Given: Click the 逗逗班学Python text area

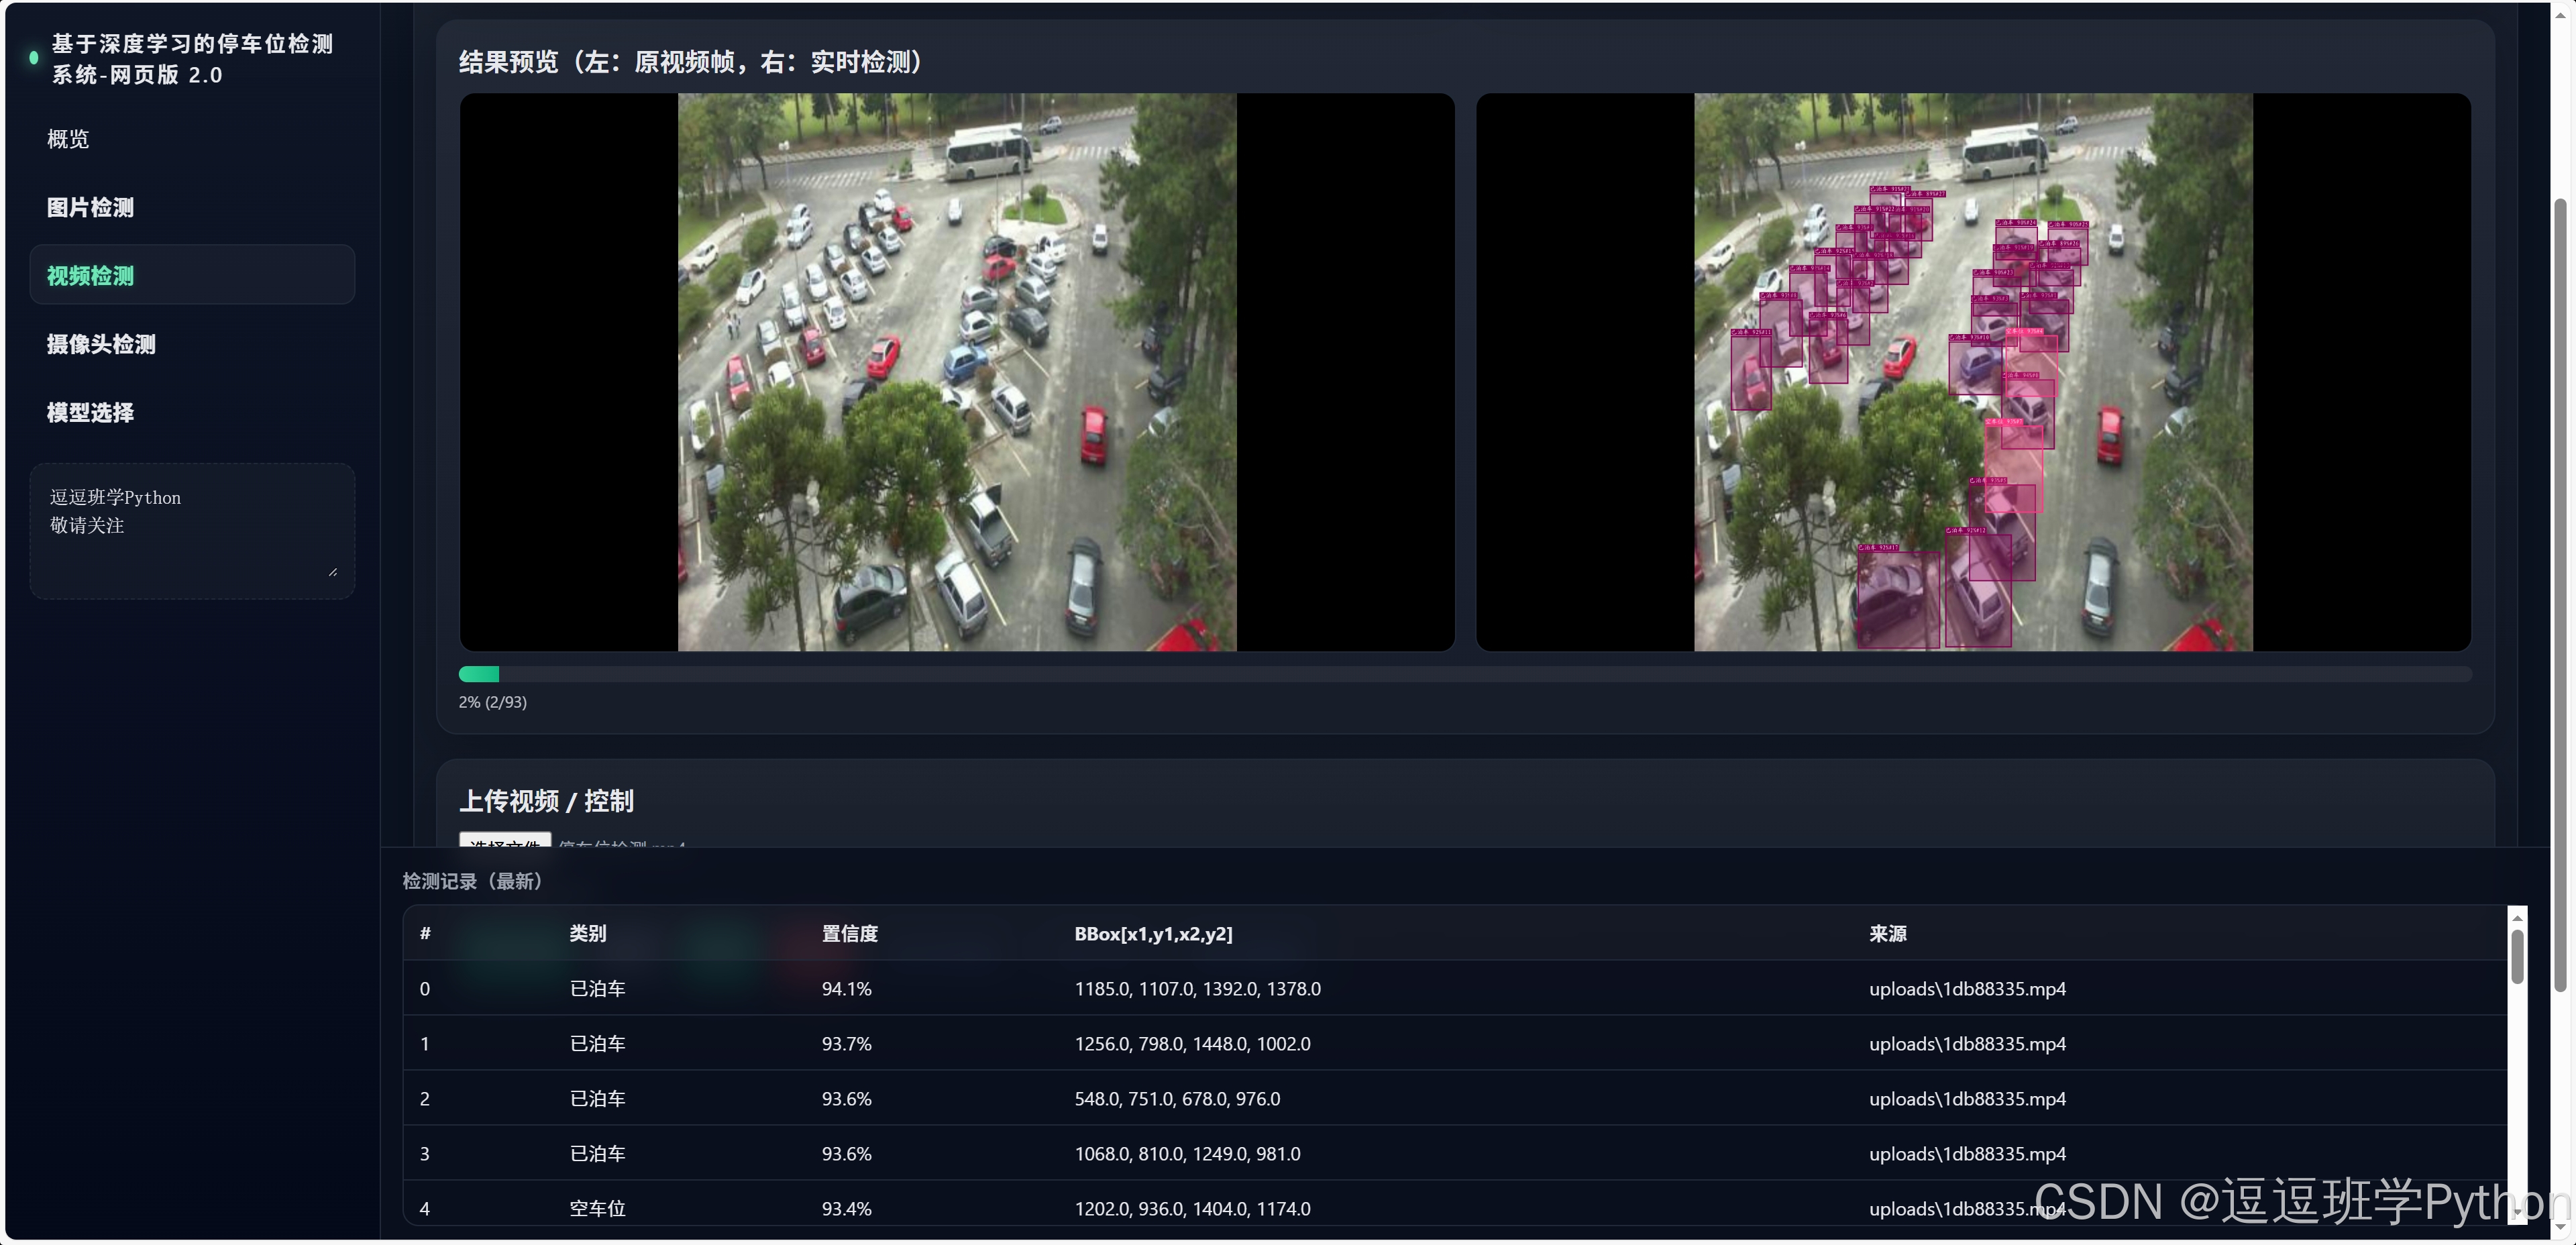Looking at the screenshot, I should (x=192, y=531).
